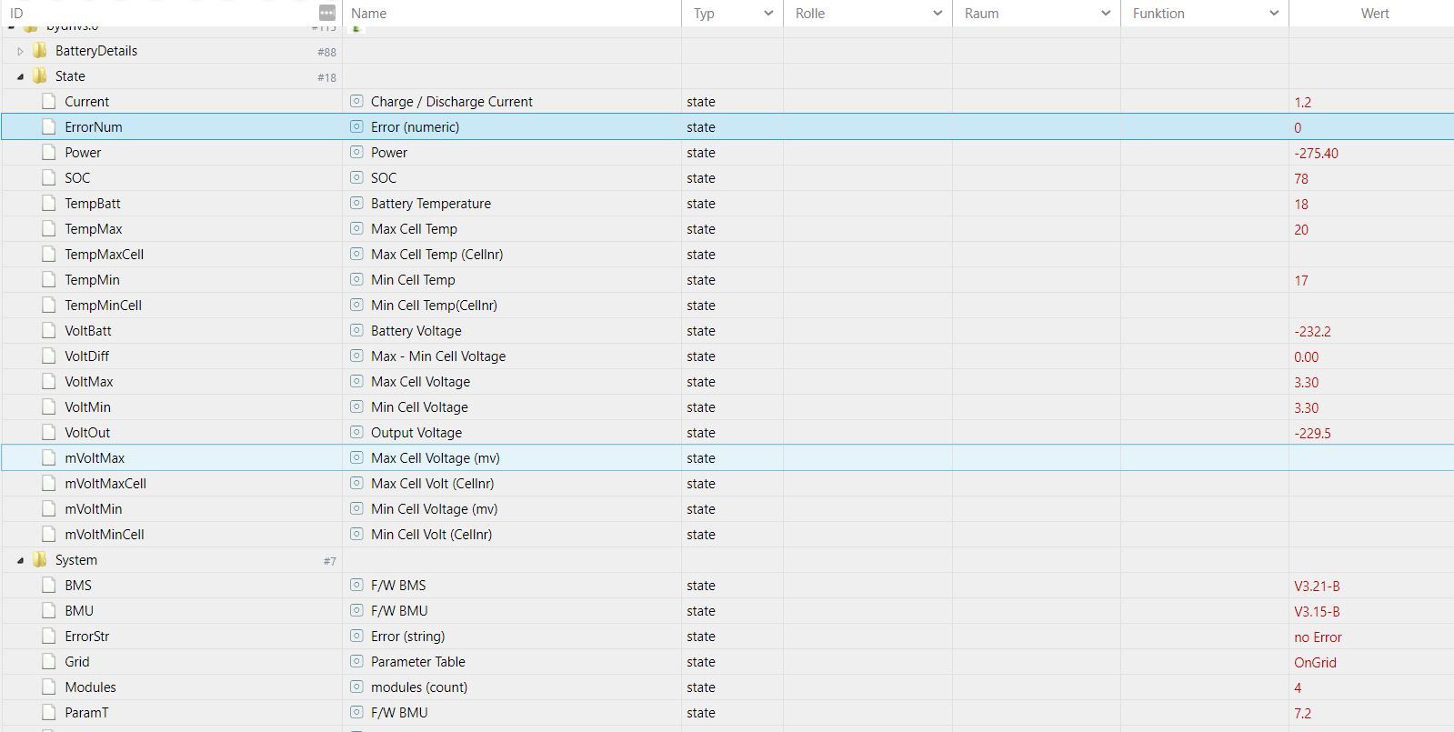The width and height of the screenshot is (1454, 732).
Task: Click the Name column header
Action: click(x=368, y=13)
